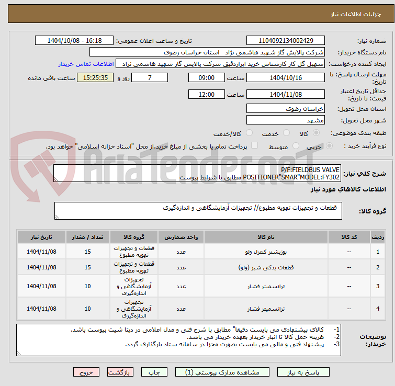Click the بازگشت back button
This screenshot has width=395, height=386.
pyautogui.click(x=120, y=372)
